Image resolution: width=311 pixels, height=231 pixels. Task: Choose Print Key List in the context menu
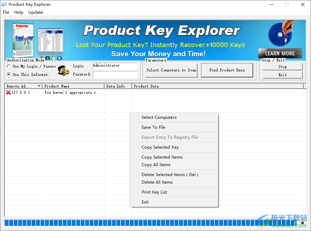(x=174, y=192)
